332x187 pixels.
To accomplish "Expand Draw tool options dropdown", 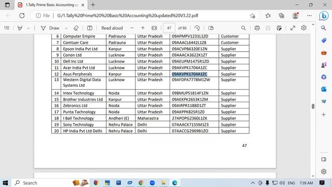I will [66, 28].
